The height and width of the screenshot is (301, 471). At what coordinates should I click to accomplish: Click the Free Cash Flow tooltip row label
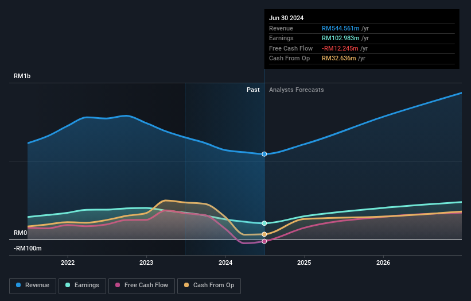pos(291,48)
